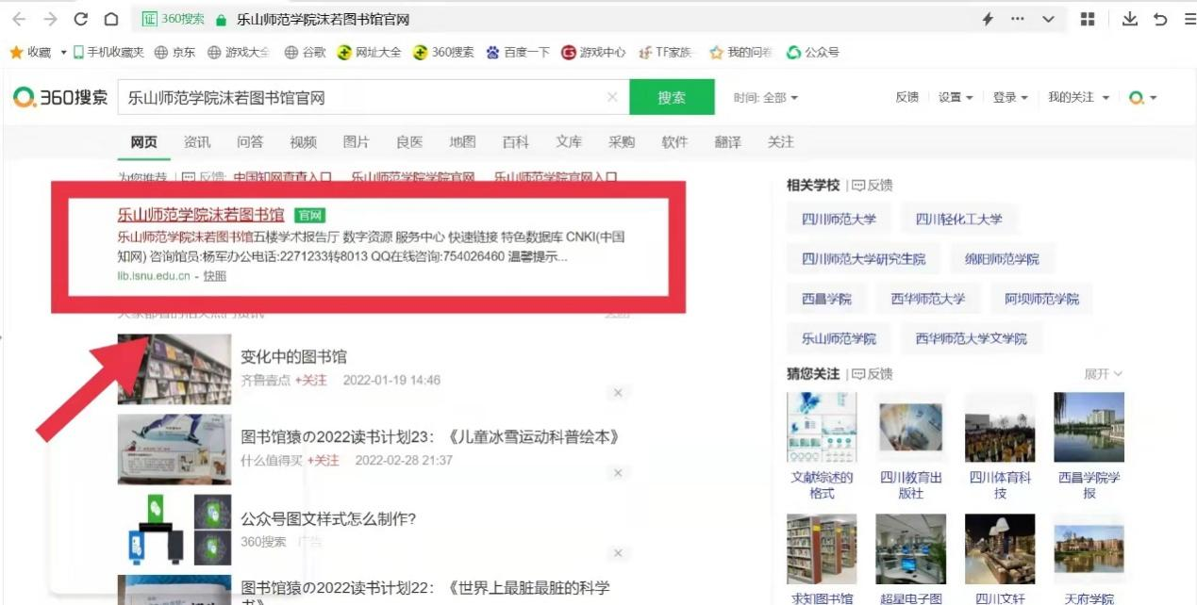Viewport: 1197px width, 605px height.
Task: Click the green 搜索 button
Action: coord(672,97)
